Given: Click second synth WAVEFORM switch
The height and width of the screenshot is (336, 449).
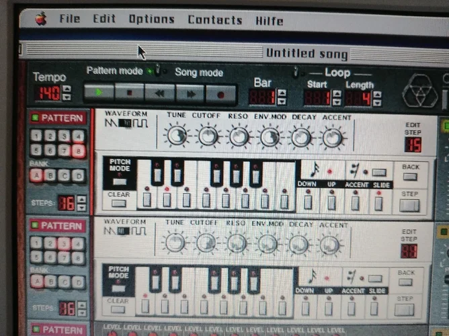Looking at the screenshot, I should 124,230.
